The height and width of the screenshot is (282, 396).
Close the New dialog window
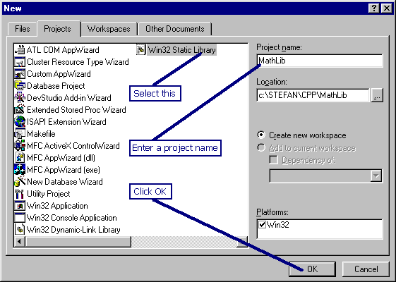click(x=387, y=8)
